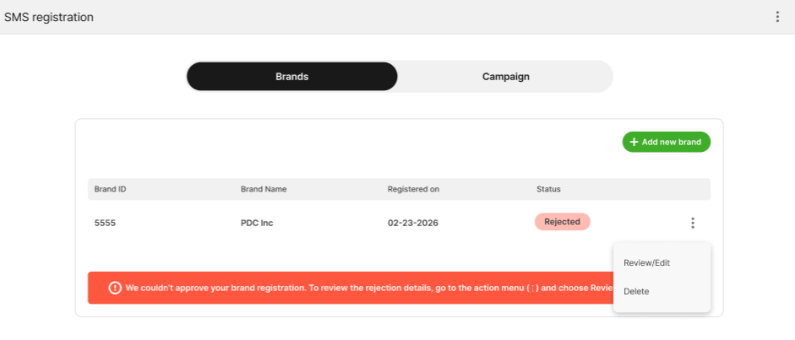This screenshot has width=795, height=340.
Task: Click the plus icon on Add new brand
Action: (x=634, y=142)
